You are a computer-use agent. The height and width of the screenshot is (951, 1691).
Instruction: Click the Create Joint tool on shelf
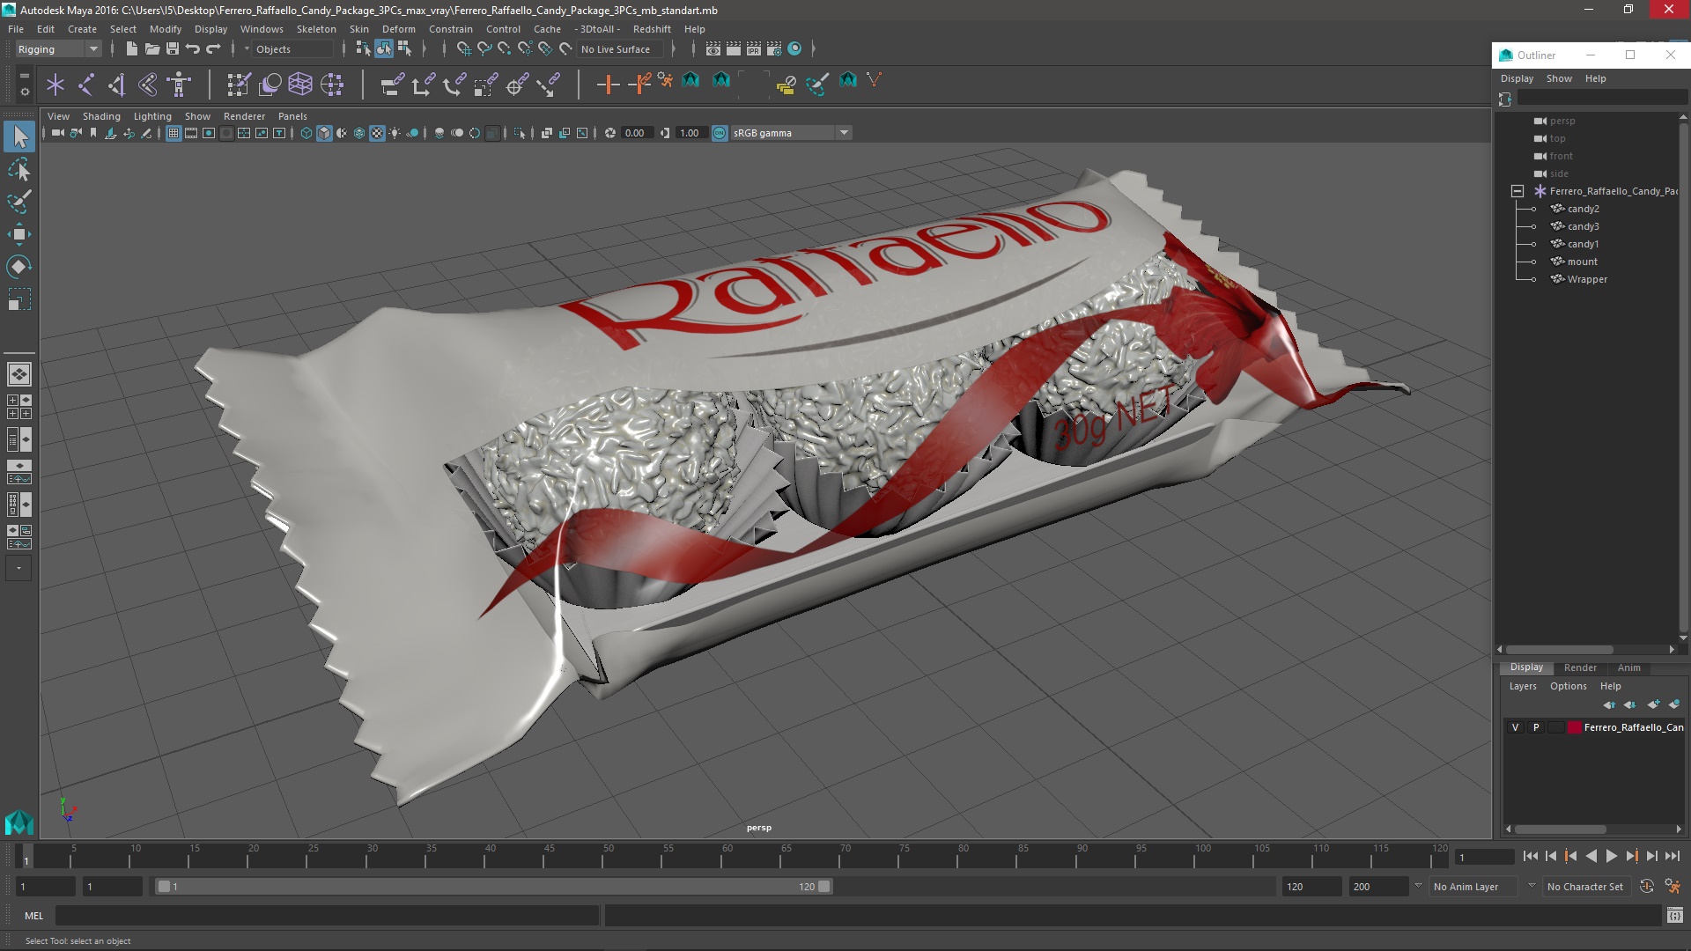click(x=86, y=85)
